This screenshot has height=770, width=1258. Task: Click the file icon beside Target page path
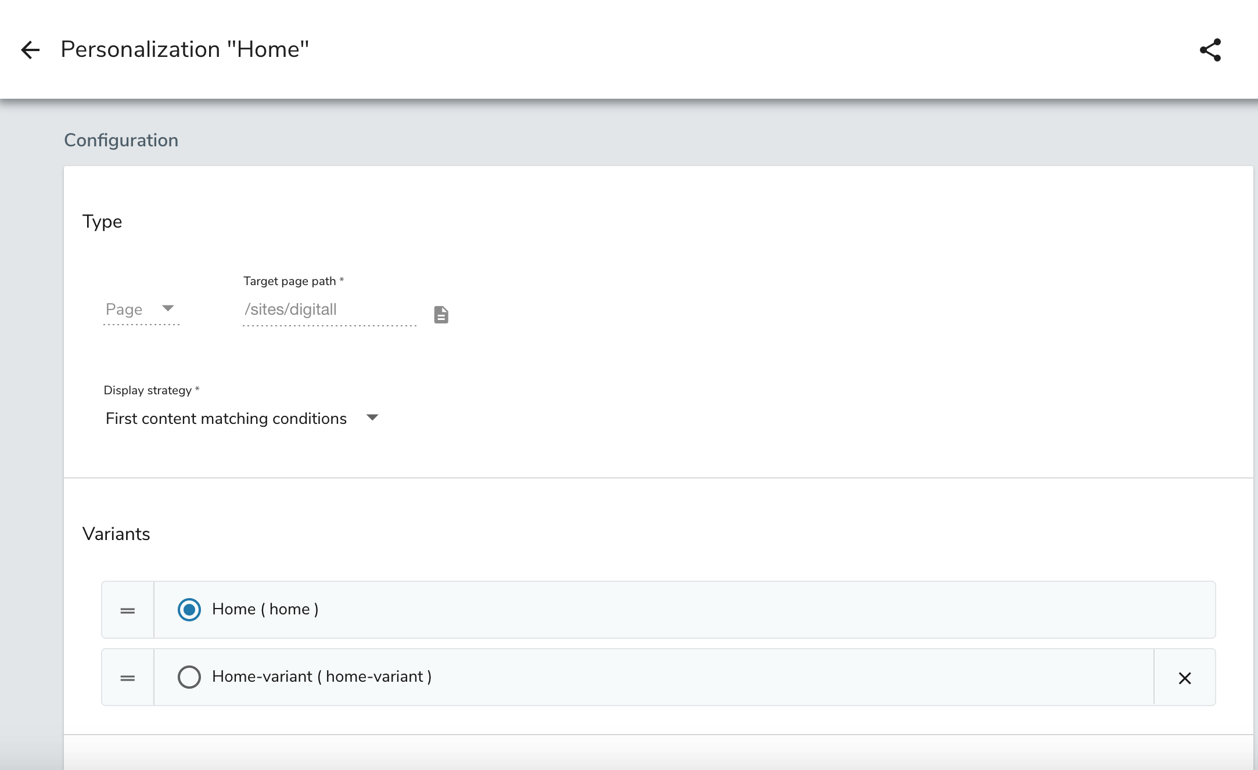[441, 314]
